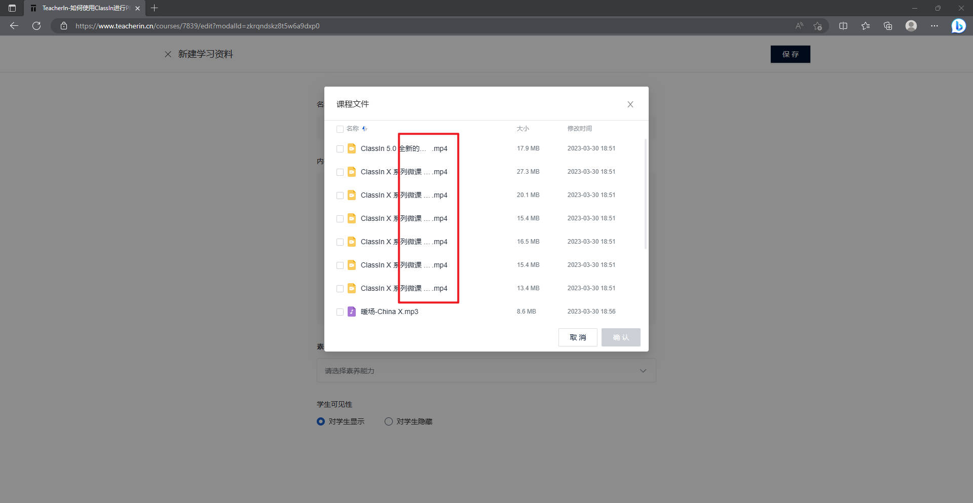Click the purple audio icon of 暖场-China X.mp3

coord(352,312)
